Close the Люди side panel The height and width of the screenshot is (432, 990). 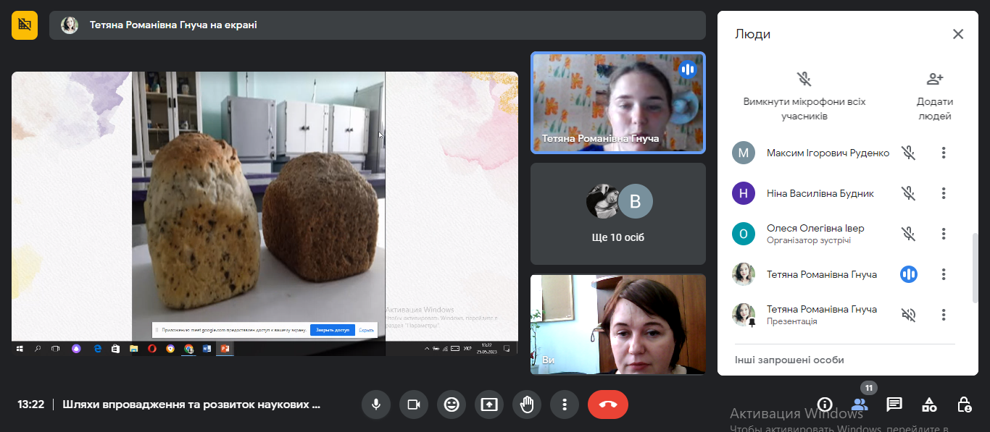click(x=958, y=34)
